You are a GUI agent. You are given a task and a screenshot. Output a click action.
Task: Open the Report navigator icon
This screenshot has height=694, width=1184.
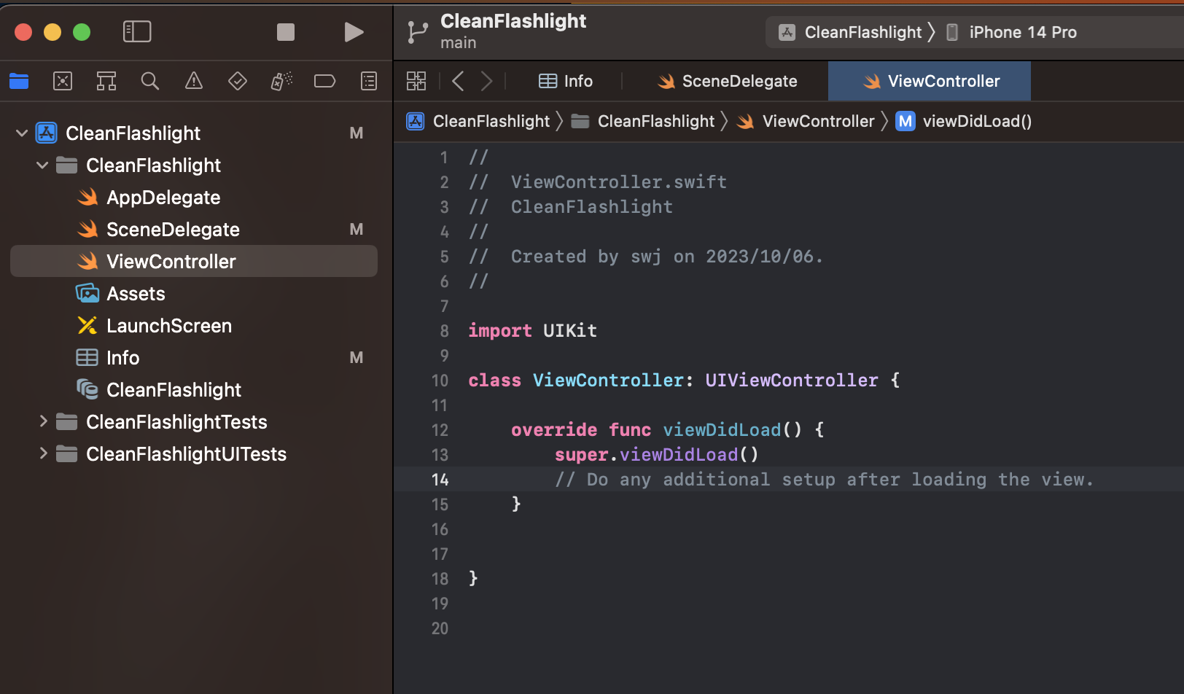coord(369,81)
